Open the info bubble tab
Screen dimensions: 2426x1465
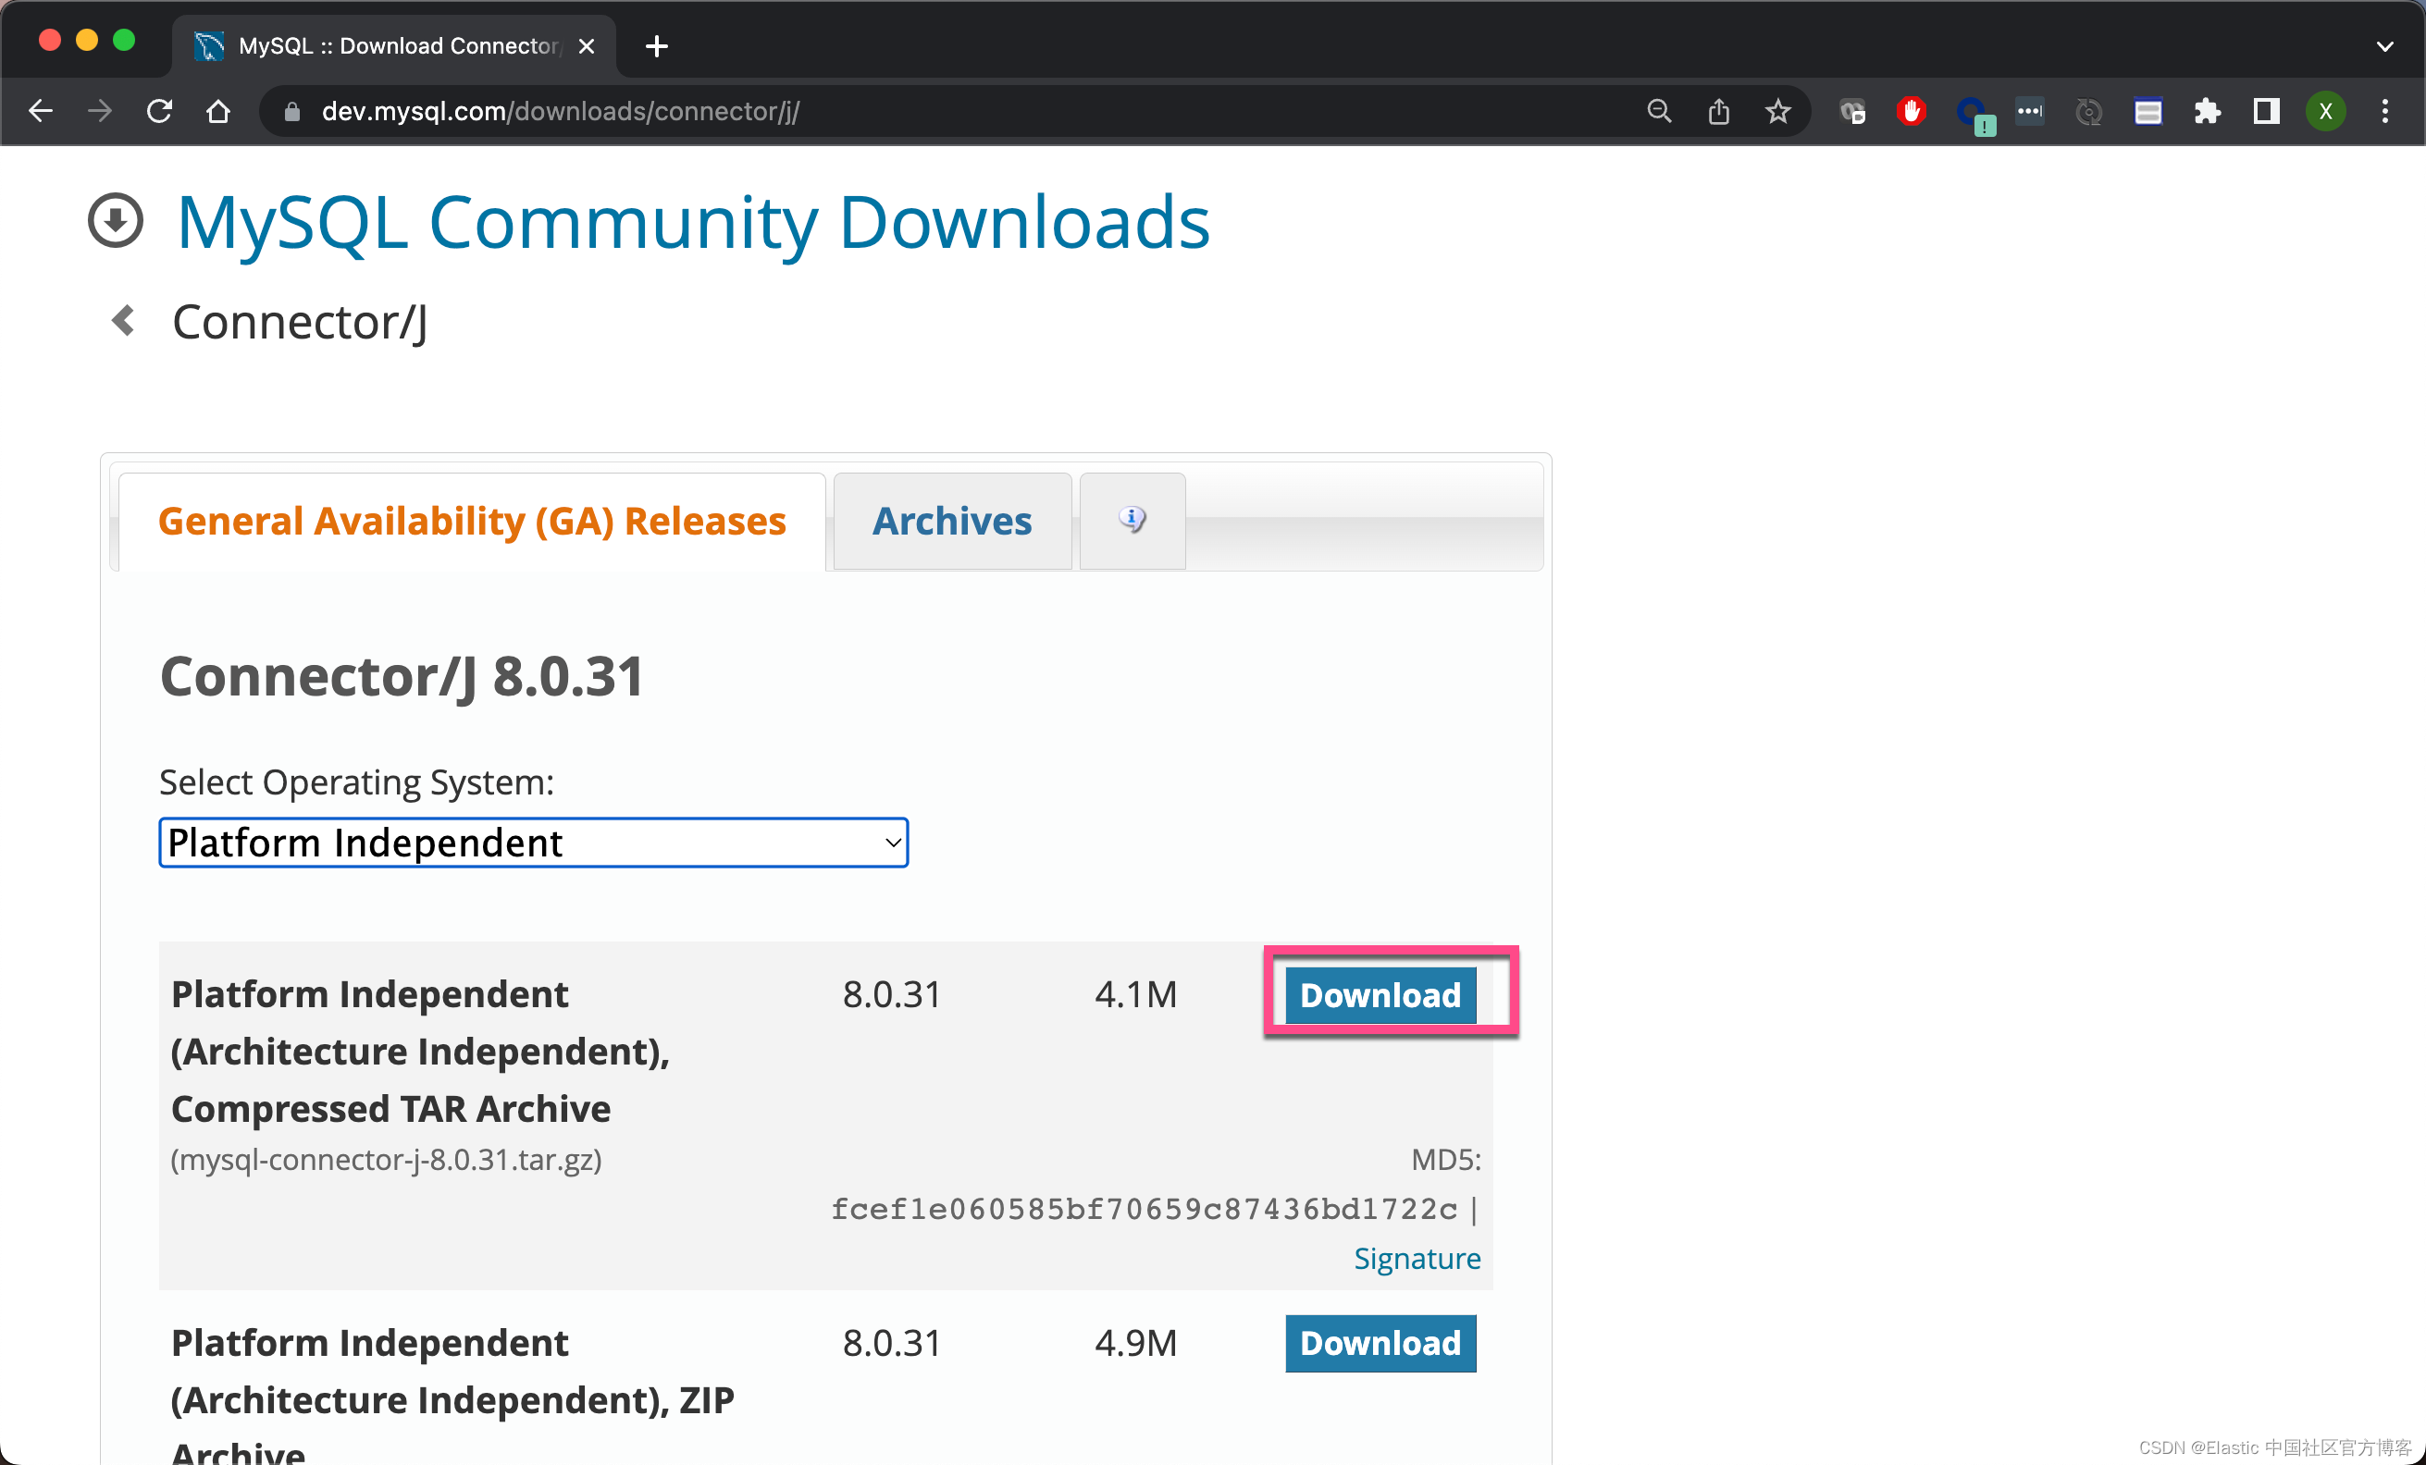tap(1133, 521)
